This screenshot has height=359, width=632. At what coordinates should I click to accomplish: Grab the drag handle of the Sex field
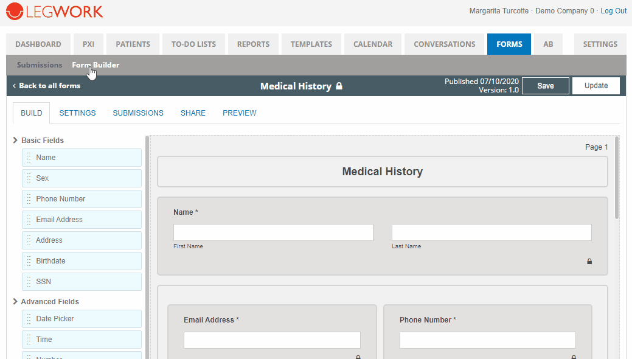pyautogui.click(x=29, y=178)
